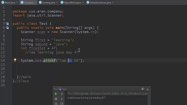Image resolution: width=187 pixels, height=105 pixels.
Task: Click the '%d' format specifier
Action: click(x=76, y=61)
